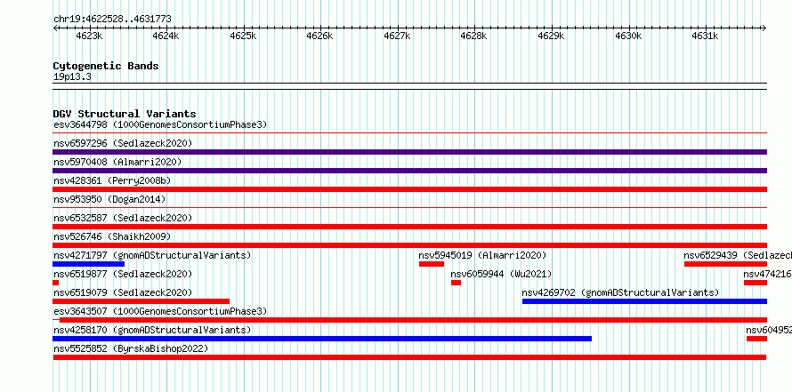Click the 4623k ruler tick label
Image resolution: width=792 pixels, height=392 pixels.
89,36
